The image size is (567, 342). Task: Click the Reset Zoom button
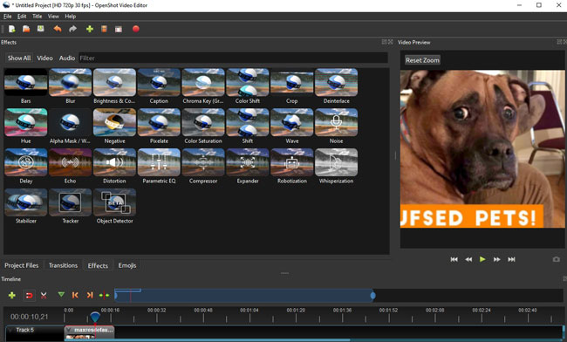[422, 60]
